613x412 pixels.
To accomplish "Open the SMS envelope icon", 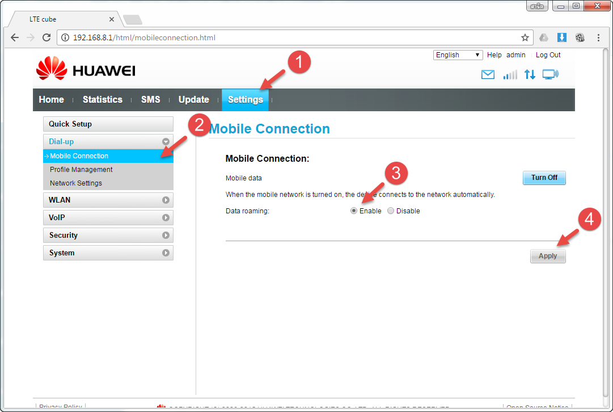I will tap(488, 75).
